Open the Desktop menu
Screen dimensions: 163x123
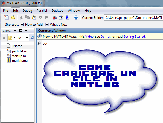pyautogui.click(x=57, y=11)
